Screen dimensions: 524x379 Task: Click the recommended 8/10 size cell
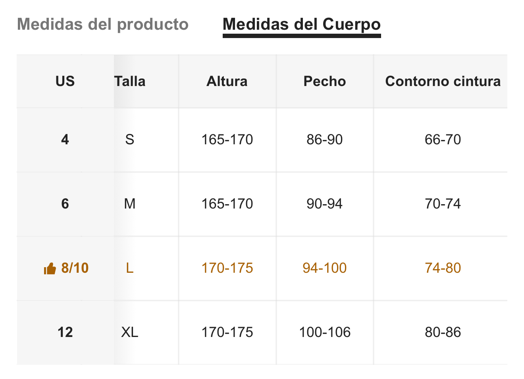pos(66,268)
